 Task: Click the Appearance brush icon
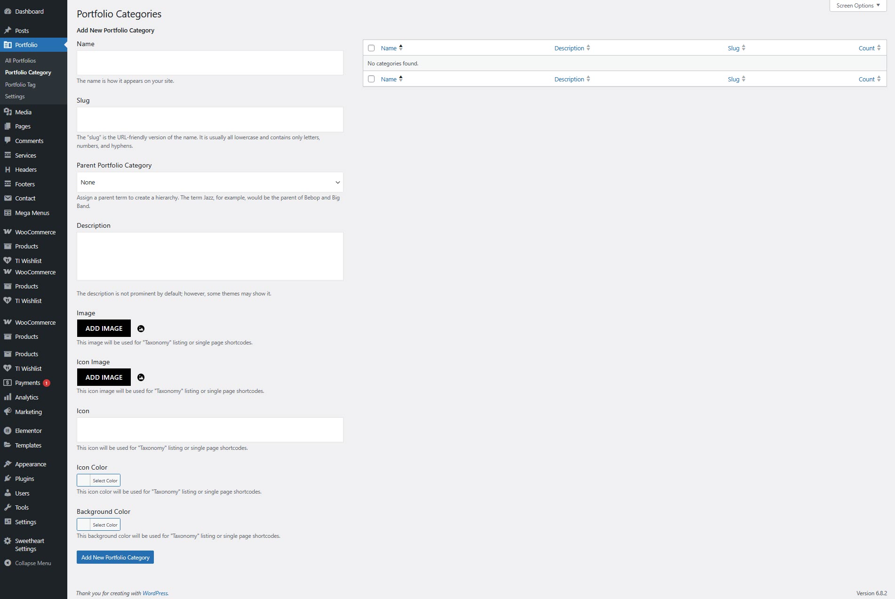pos(8,464)
